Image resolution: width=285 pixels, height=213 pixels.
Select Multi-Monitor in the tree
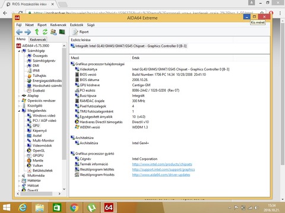click(43, 140)
